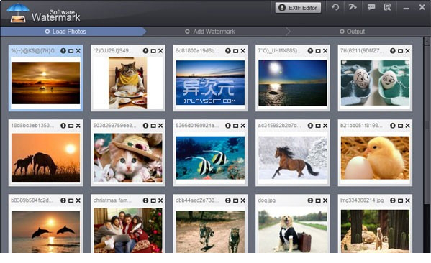Screen dimensions: 431x263
Task: Select the eggs with faces thumbnail
Action: 375,83
